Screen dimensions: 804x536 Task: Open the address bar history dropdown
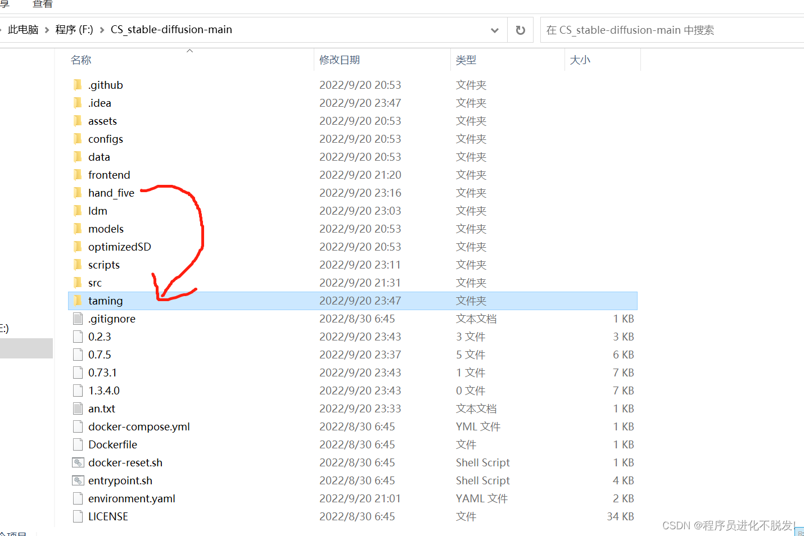coord(495,30)
